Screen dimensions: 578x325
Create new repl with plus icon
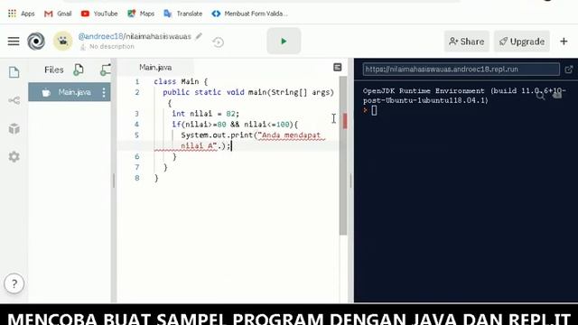(564, 42)
